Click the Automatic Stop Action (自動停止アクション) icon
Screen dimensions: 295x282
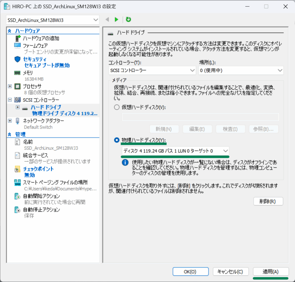pyautogui.click(x=17, y=210)
